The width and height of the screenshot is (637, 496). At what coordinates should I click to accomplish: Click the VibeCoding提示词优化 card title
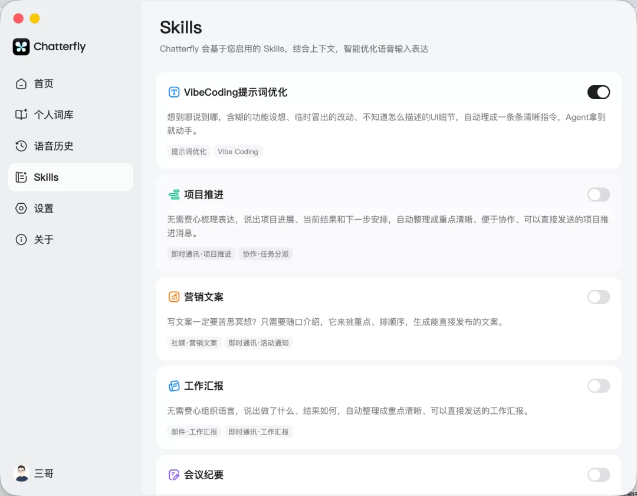235,92
